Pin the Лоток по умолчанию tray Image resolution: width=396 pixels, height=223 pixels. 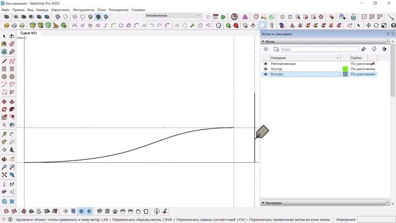pos(388,34)
